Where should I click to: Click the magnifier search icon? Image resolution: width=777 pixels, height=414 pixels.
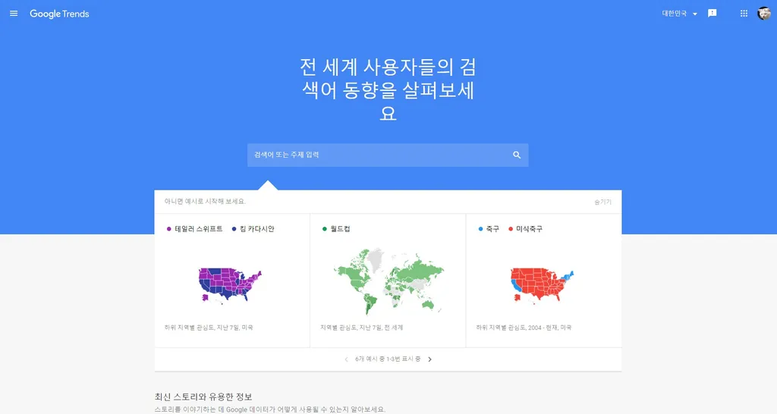[x=517, y=155]
